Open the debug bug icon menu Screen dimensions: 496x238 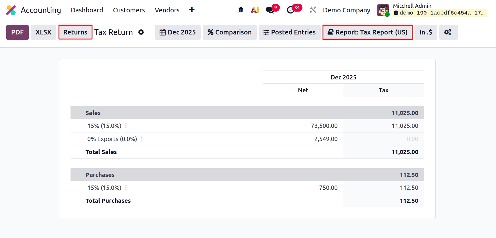241,10
